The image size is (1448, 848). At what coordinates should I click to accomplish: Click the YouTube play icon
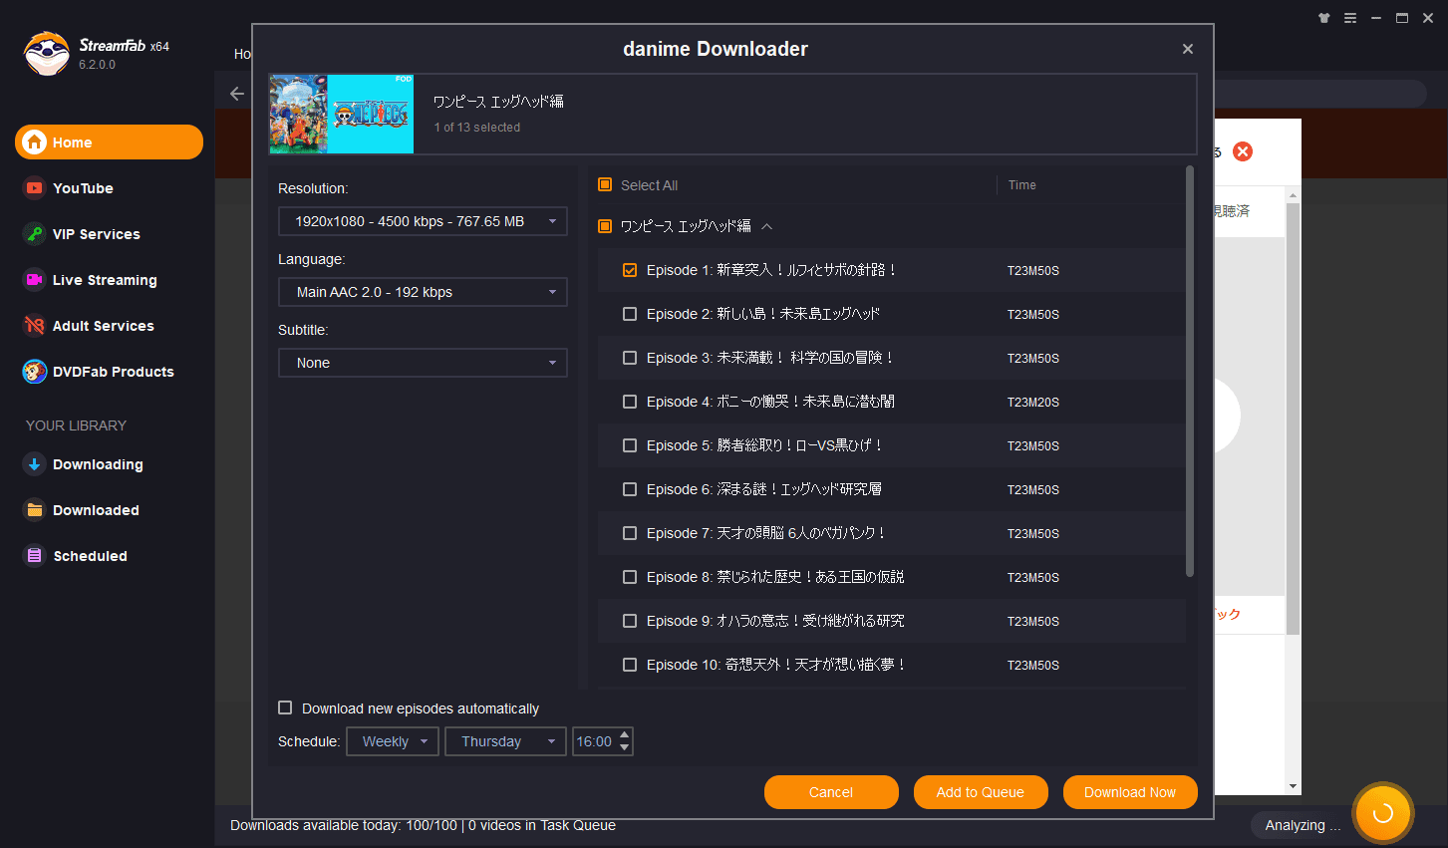click(35, 188)
